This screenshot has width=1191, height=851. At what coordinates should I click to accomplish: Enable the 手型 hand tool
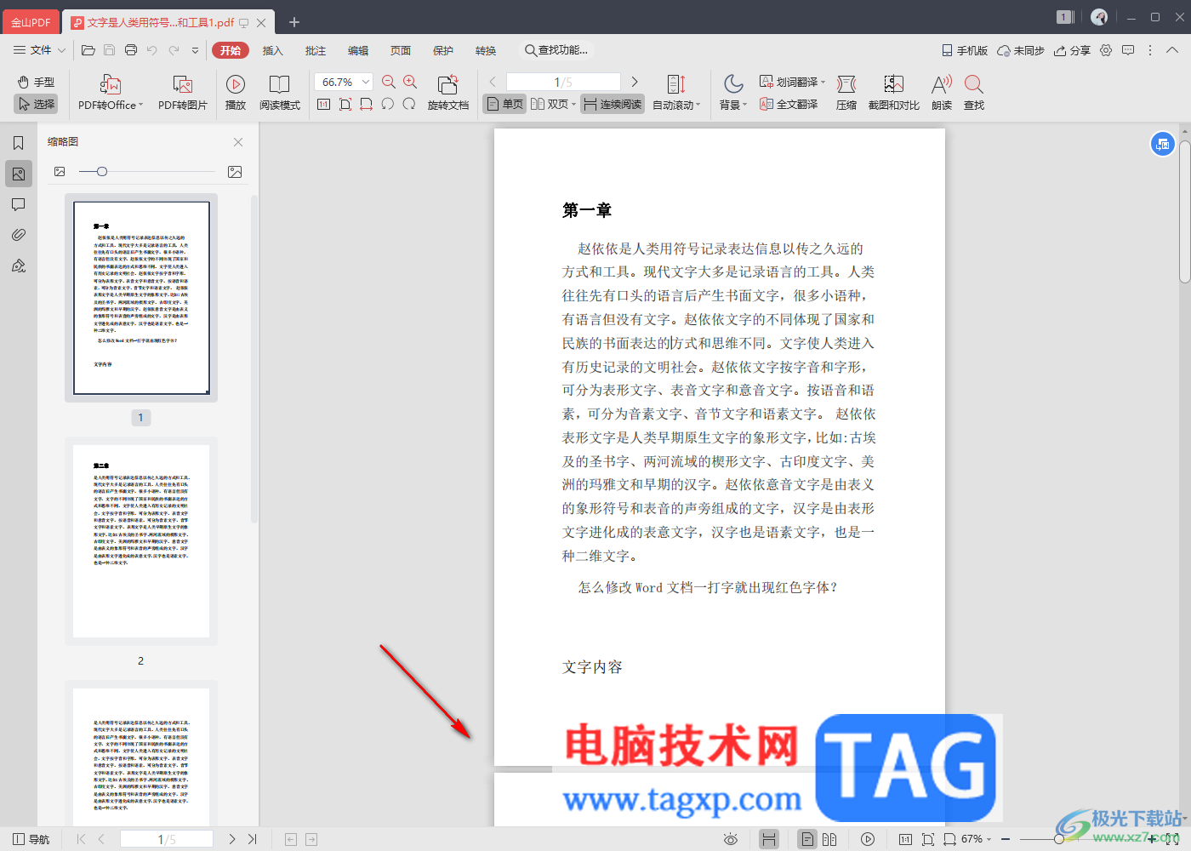36,82
